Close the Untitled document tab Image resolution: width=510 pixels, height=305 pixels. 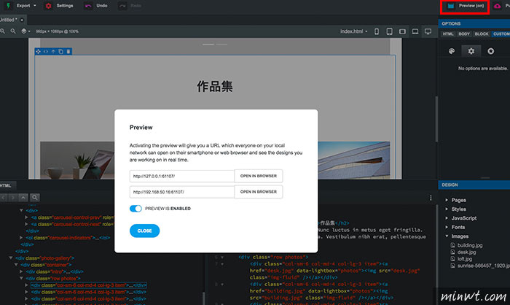(x=22, y=20)
